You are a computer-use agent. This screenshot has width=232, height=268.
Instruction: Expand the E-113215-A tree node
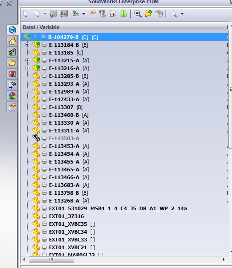click(27, 60)
